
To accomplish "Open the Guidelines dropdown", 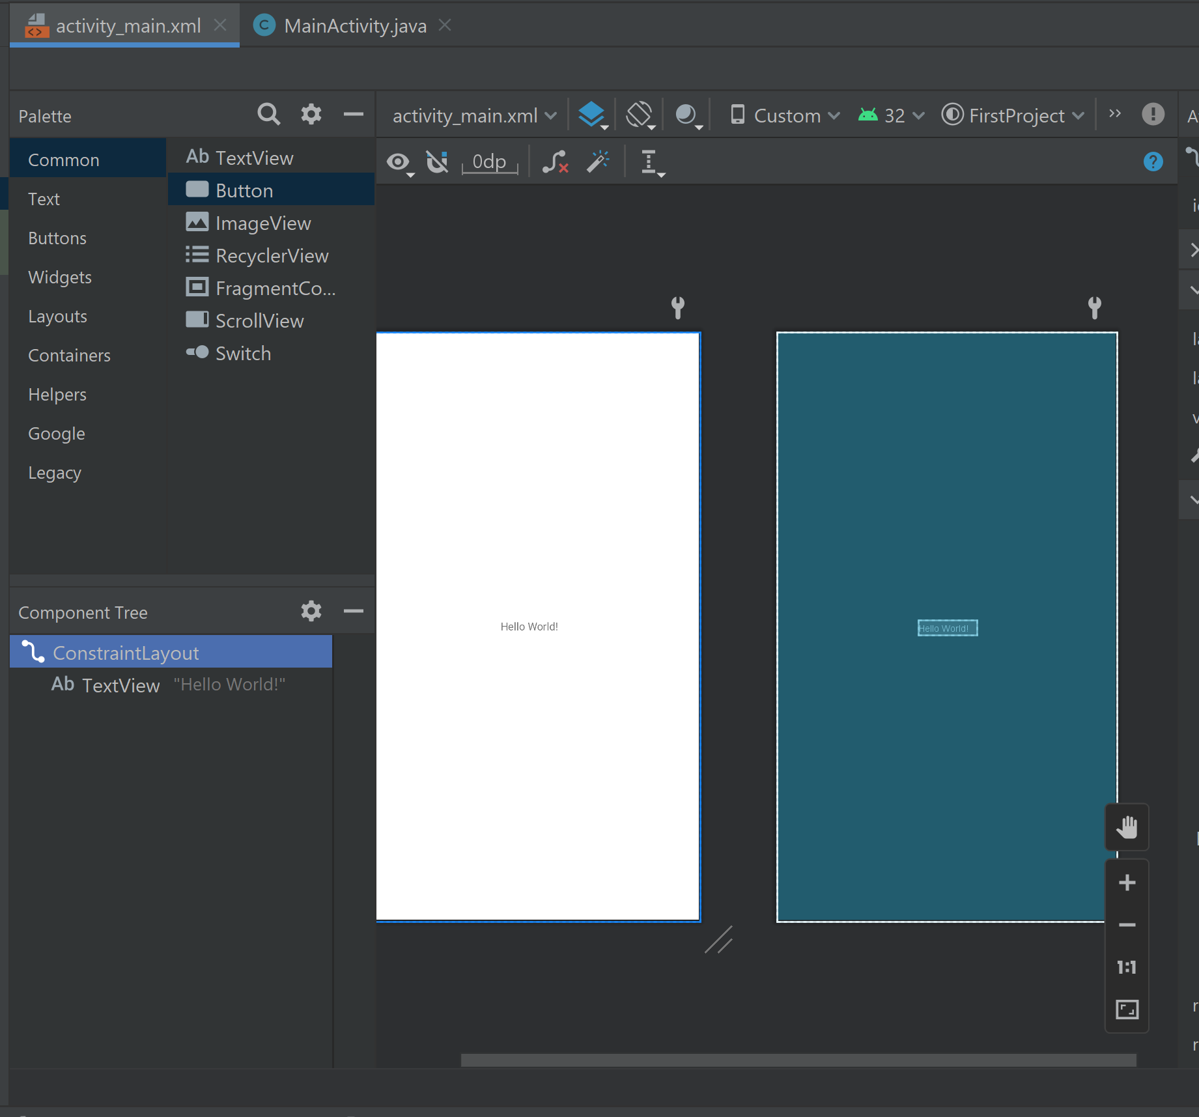I will pyautogui.click(x=652, y=162).
